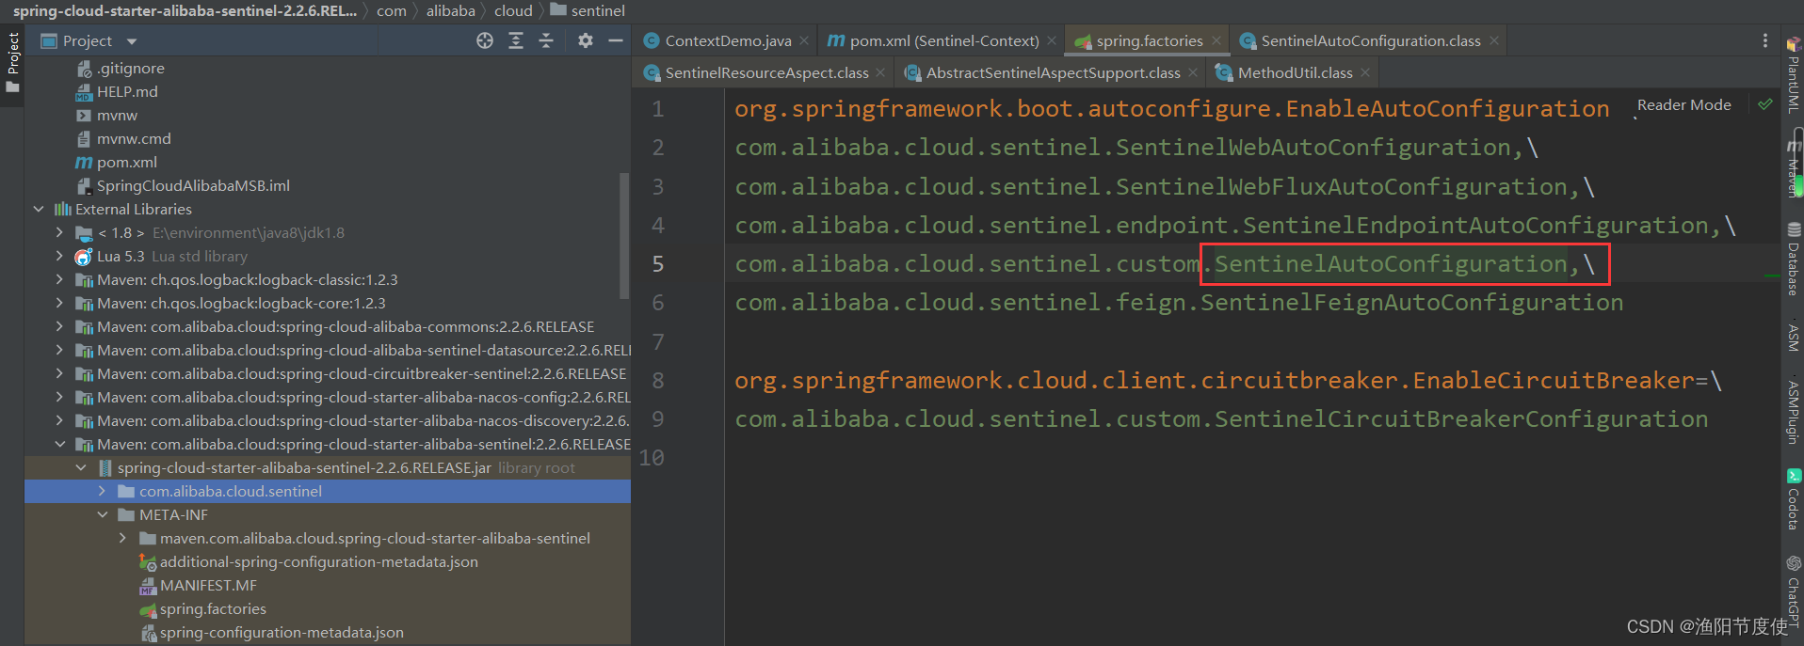Close the MethodUtil.class tab
1804x646 pixels.
[1365, 72]
